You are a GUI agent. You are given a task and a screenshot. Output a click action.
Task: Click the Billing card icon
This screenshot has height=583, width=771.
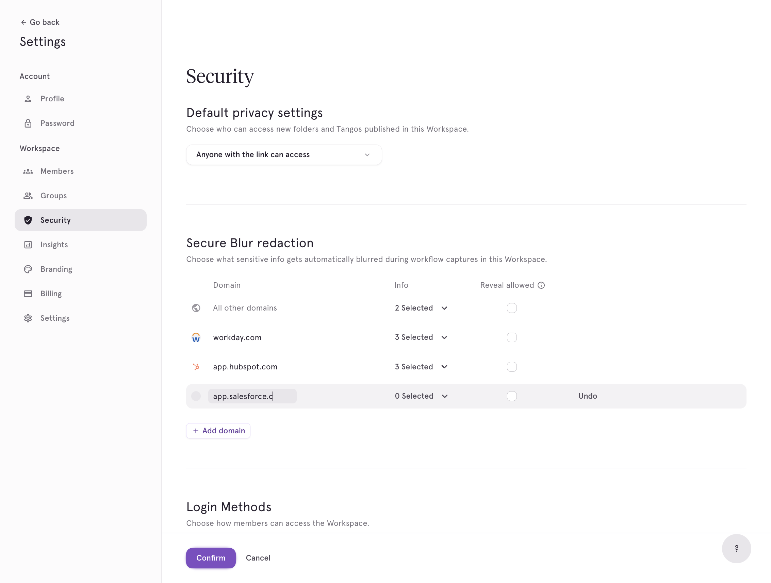tap(28, 294)
